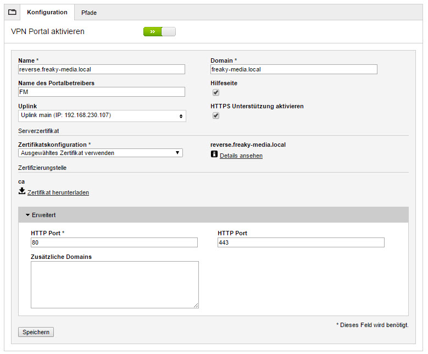Switch to the Pfade tab
The height and width of the screenshot is (354, 428).
click(88, 13)
